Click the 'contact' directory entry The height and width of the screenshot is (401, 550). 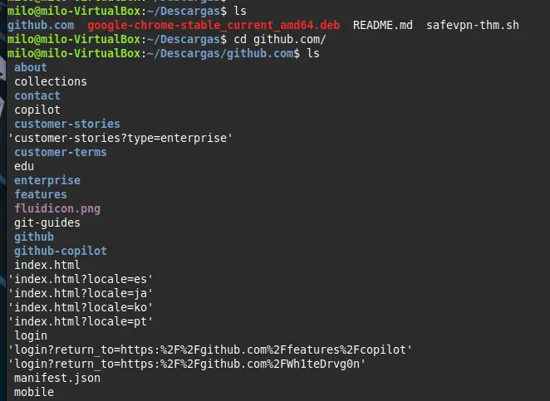pyautogui.click(x=37, y=95)
